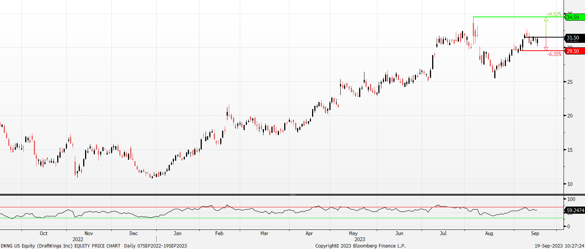Click the Jul label on time axis
Screen dimensions: 585x249
point(443,233)
